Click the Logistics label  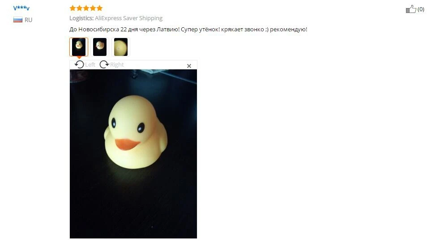pyautogui.click(x=81, y=18)
